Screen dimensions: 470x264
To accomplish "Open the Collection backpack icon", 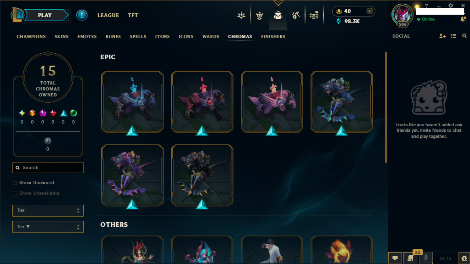I will pos(278,15).
